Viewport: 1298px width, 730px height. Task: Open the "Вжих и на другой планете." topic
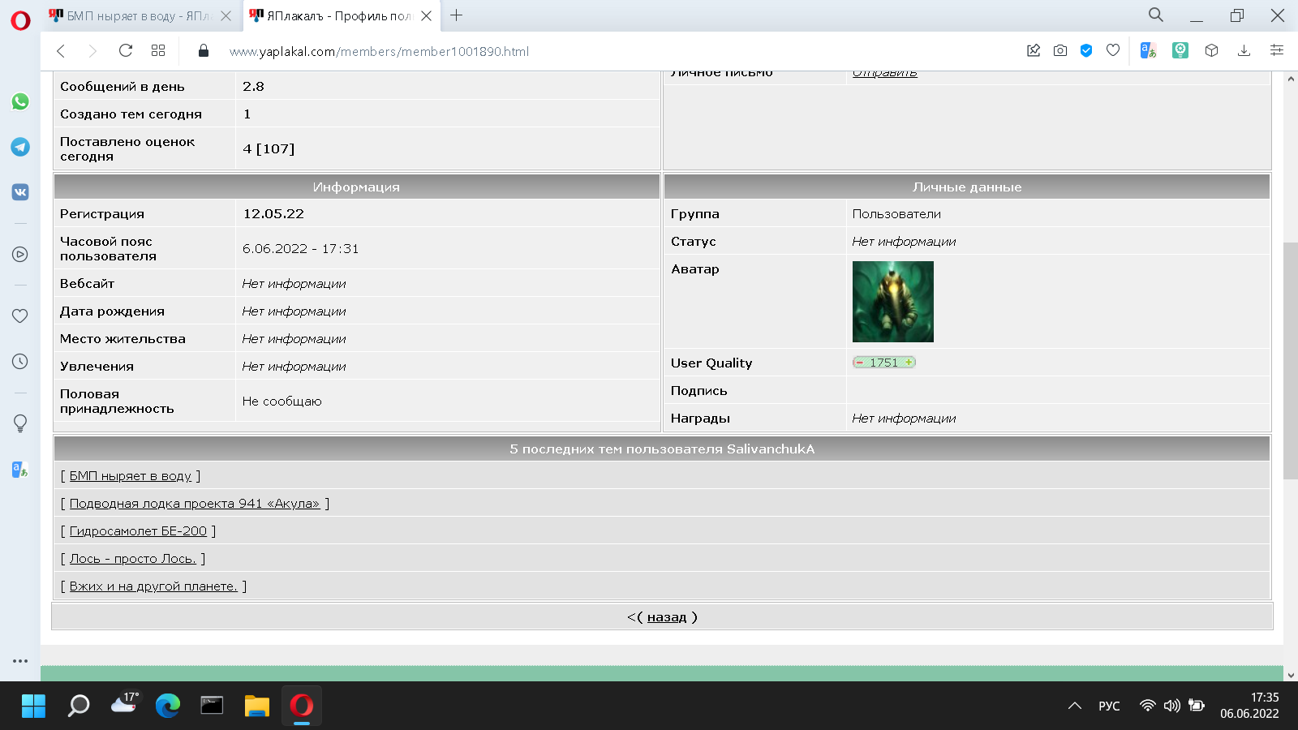click(x=153, y=586)
